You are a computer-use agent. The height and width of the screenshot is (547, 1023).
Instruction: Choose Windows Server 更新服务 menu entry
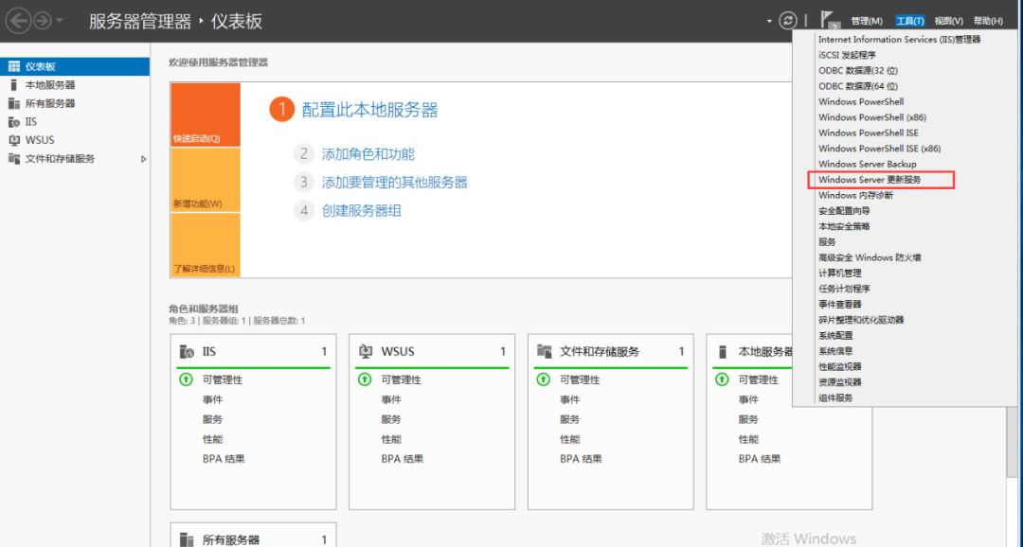(x=870, y=180)
